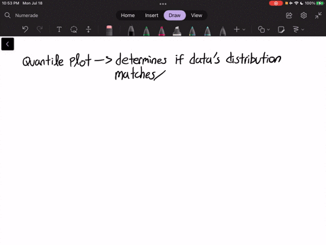This screenshot has width=326, height=245.
Task: Tap the handwritten word 'matches'
Action: [135, 73]
